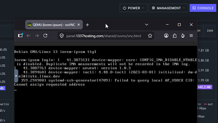Open the Firefox account icon
Screen dimensions: 218x123
pyautogui.click(x=166, y=36)
